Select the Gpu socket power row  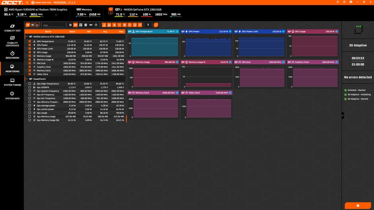75,109
